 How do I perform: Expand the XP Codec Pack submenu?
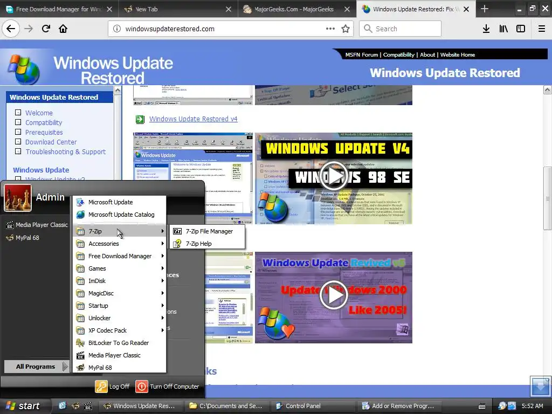click(x=120, y=330)
